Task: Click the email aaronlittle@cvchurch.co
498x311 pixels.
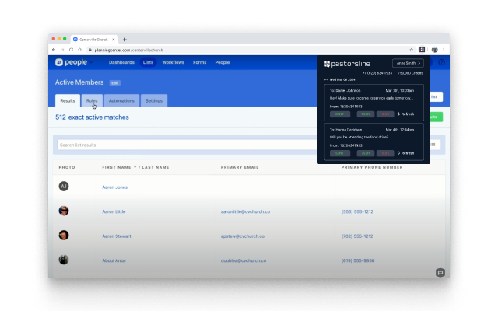Action: click(245, 211)
